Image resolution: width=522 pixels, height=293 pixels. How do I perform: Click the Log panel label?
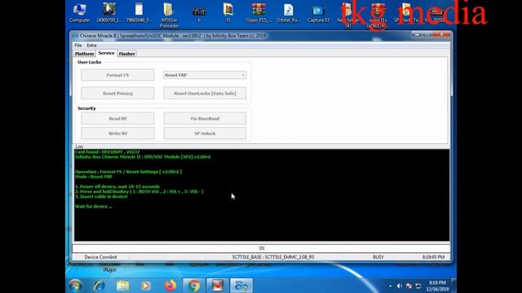(x=79, y=146)
